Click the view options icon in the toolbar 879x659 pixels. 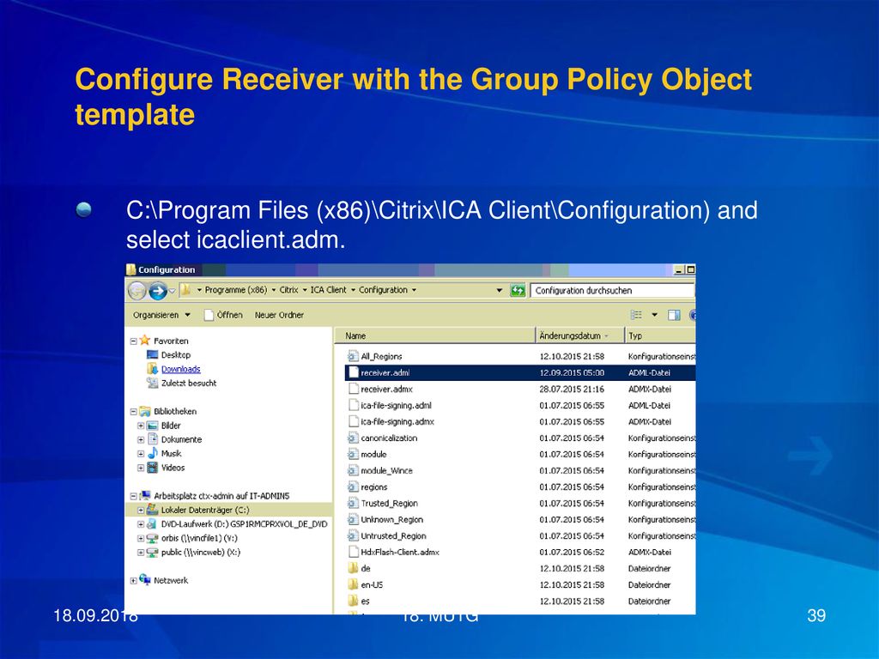click(x=636, y=315)
